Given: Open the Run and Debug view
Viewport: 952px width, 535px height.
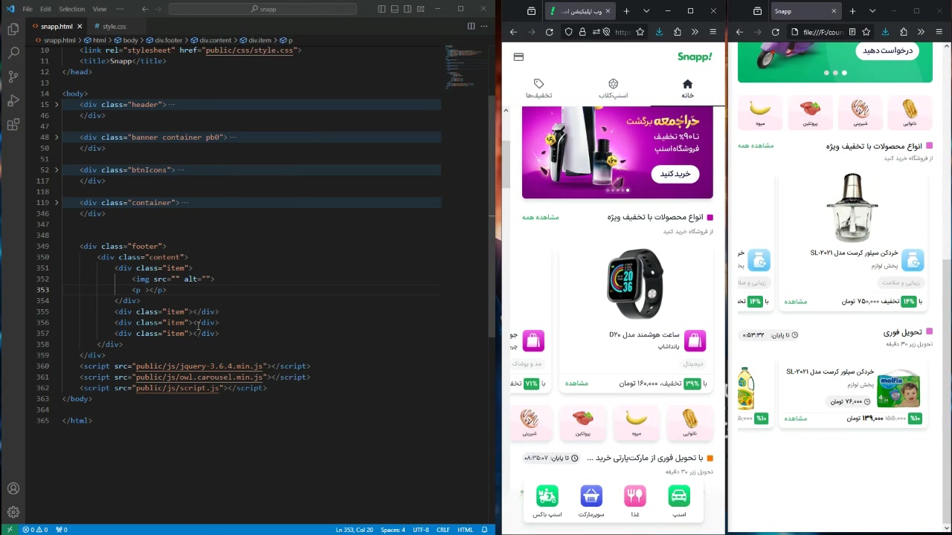Looking at the screenshot, I should 13,100.
